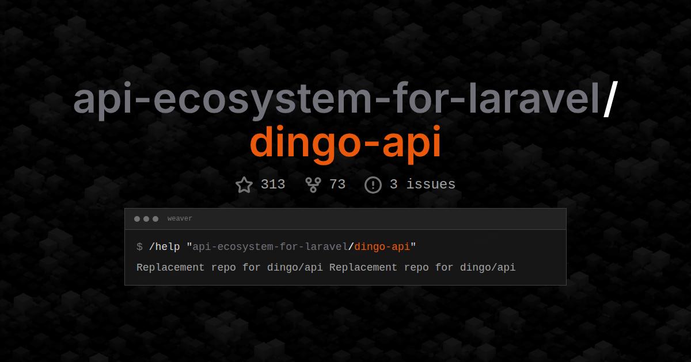Viewport: 691px width, 362px height.
Task: Click the third terminal window dot
Action: 155,219
